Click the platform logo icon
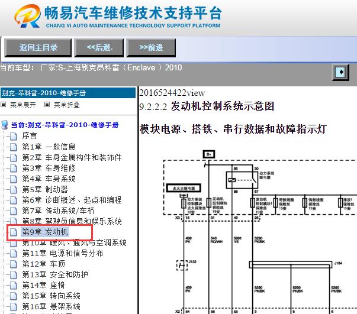357x314 pixels. click(x=28, y=16)
